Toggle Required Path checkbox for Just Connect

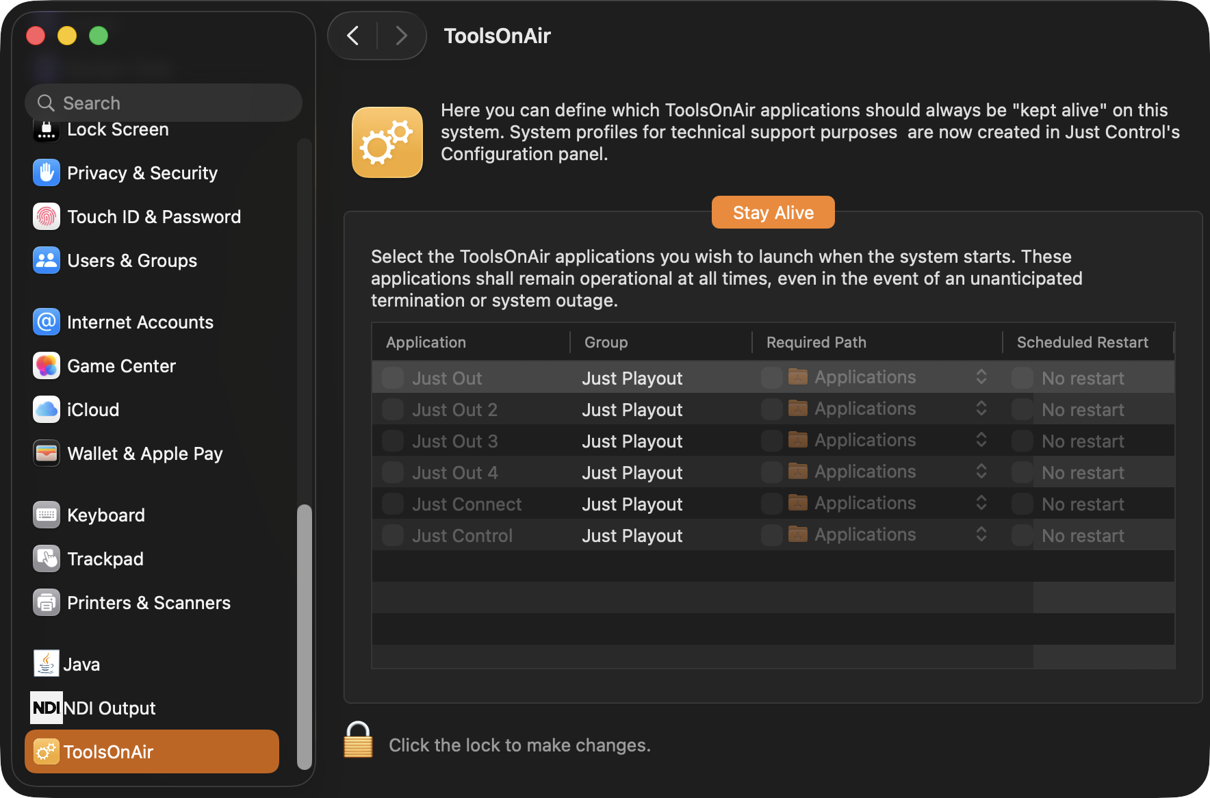(772, 504)
